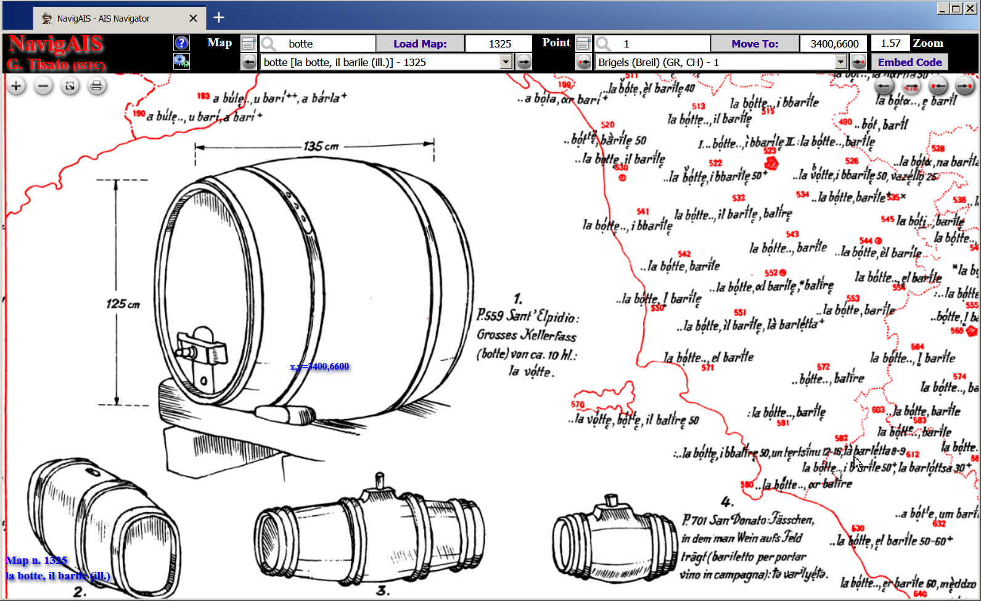Click the blue help question mark icon

(181, 43)
